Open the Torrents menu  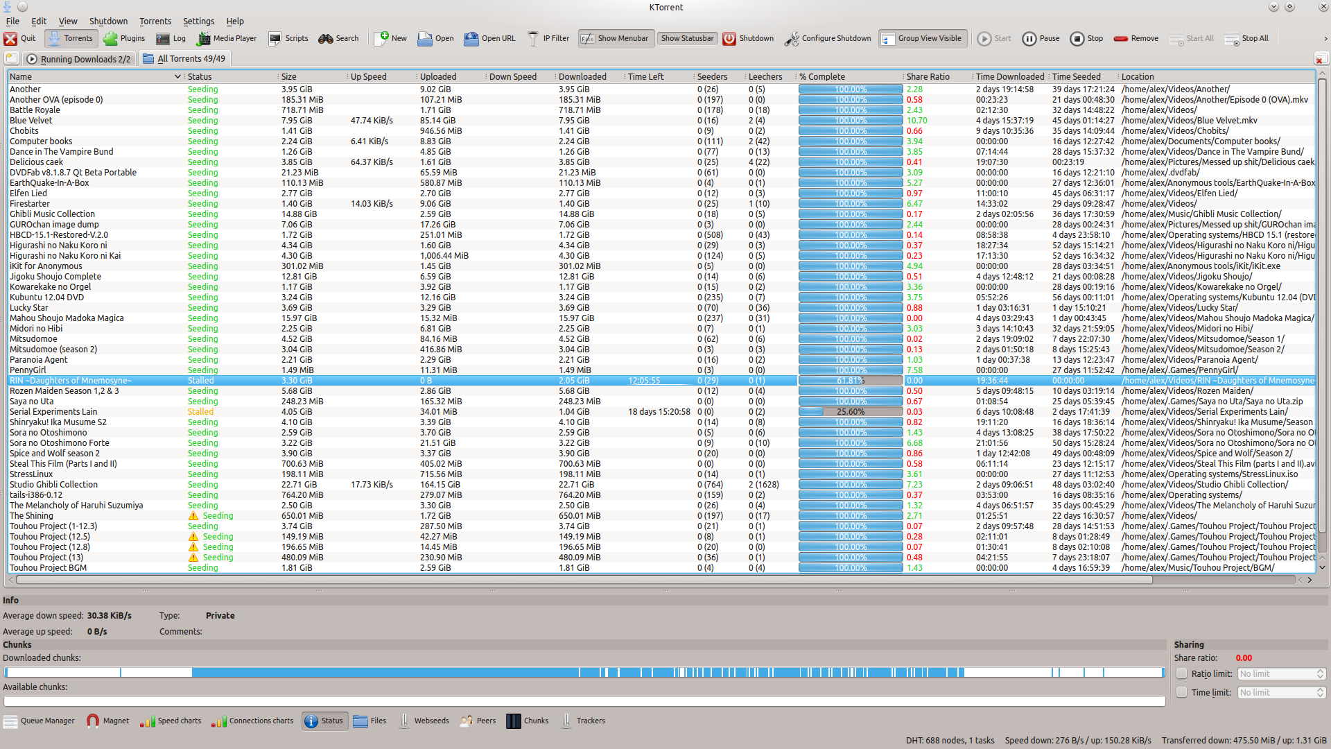click(155, 21)
